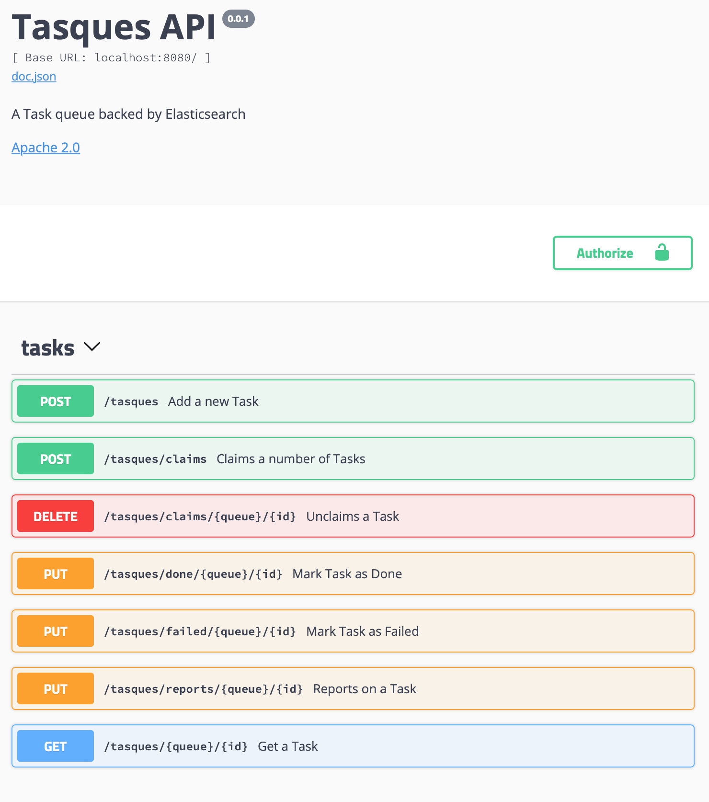The width and height of the screenshot is (709, 802).
Task: Open the doc.json link
Action: point(34,77)
